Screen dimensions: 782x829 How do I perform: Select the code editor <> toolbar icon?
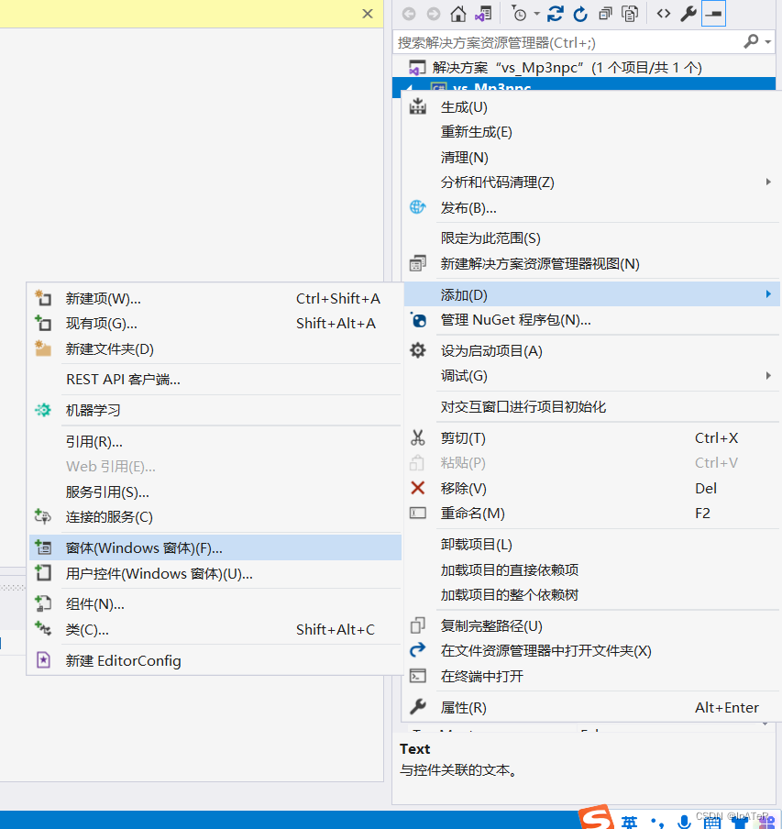[666, 14]
